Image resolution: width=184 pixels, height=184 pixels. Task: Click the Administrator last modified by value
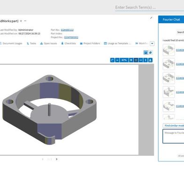coord(26,30)
